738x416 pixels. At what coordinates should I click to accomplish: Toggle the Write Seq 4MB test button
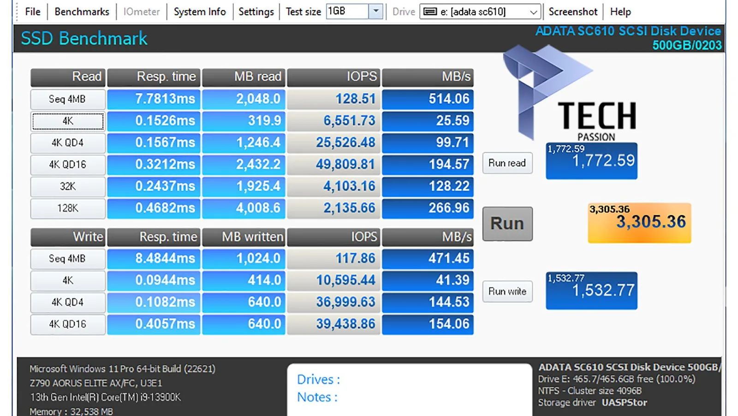tap(68, 259)
